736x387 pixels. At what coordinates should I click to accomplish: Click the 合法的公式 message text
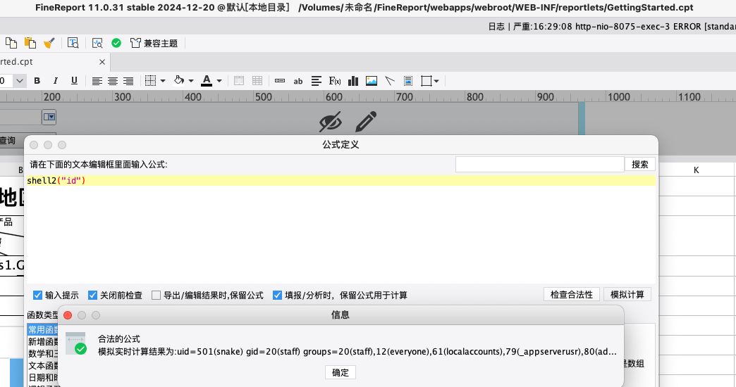click(x=118, y=338)
